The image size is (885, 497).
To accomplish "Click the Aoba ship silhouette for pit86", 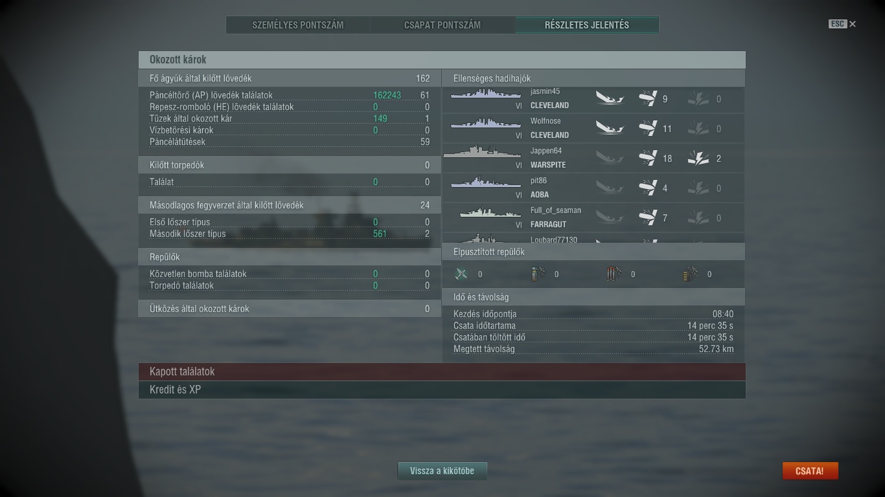I will tap(486, 184).
